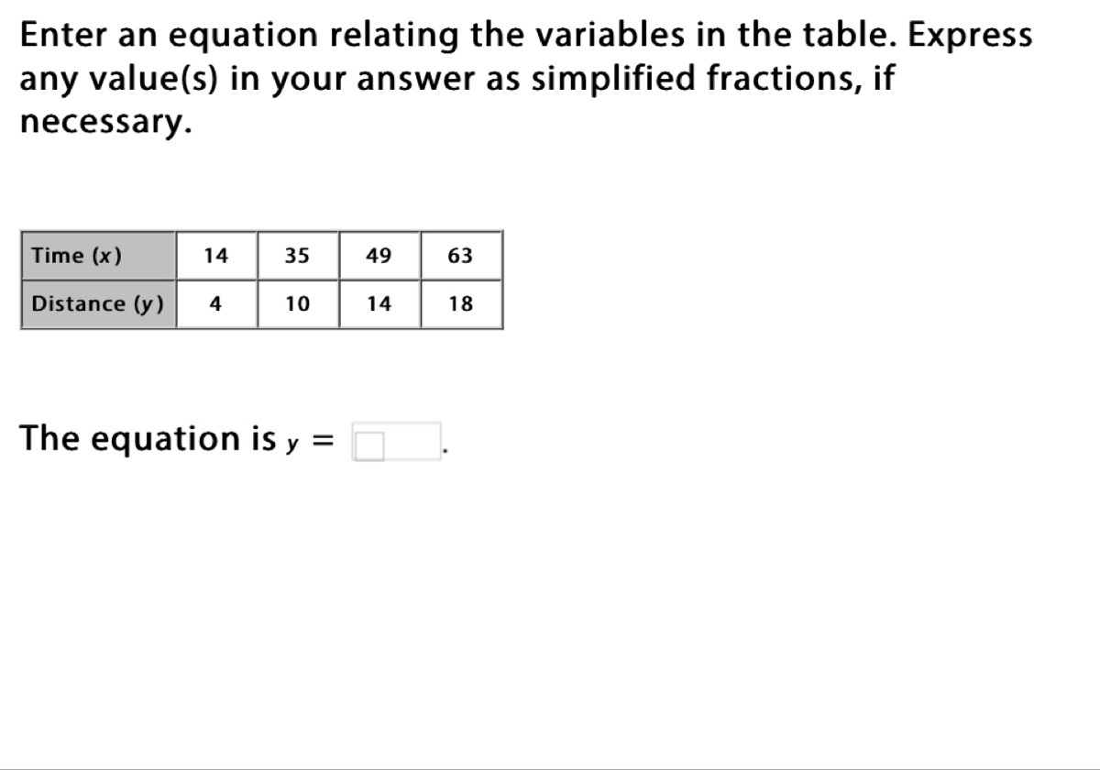
Task: Click the distance value 18 cell
Action: 460,304
